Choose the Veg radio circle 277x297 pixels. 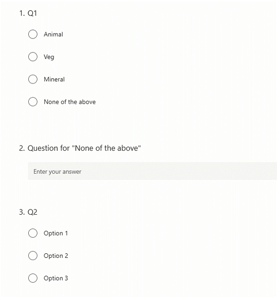[x=33, y=57]
